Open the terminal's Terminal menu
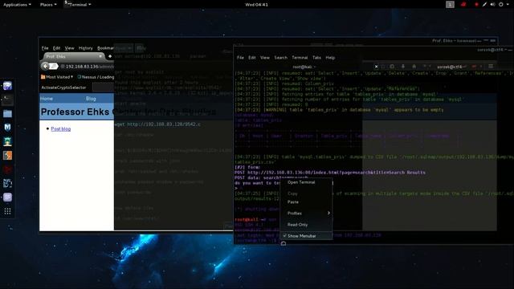The width and height of the screenshot is (514, 289). point(300,58)
